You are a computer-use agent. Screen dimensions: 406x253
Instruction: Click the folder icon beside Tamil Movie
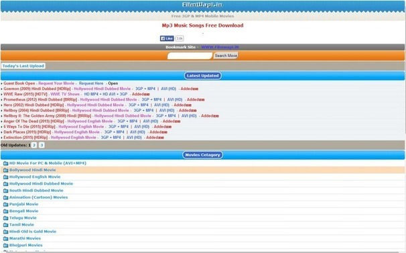(6, 225)
